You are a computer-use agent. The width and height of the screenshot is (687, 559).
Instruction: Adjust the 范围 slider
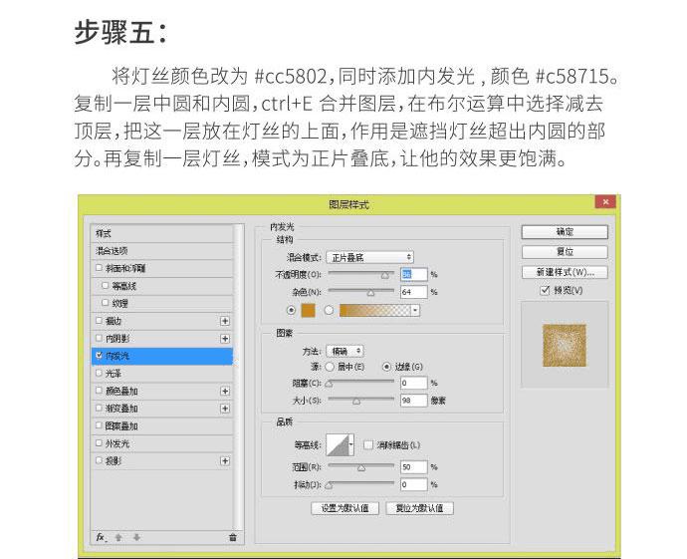tap(361, 467)
